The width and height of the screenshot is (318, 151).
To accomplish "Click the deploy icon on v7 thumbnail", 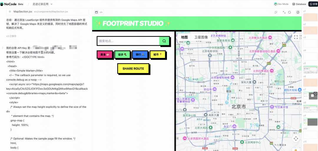I will coord(315,93).
